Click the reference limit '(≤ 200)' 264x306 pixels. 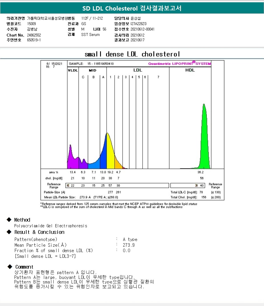coord(216,197)
